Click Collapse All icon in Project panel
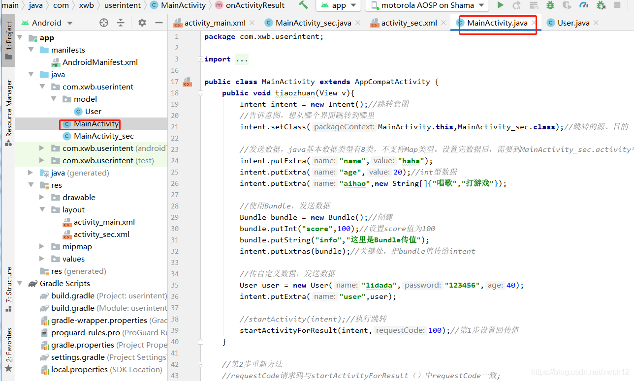634x381 pixels. pyautogui.click(x=121, y=23)
